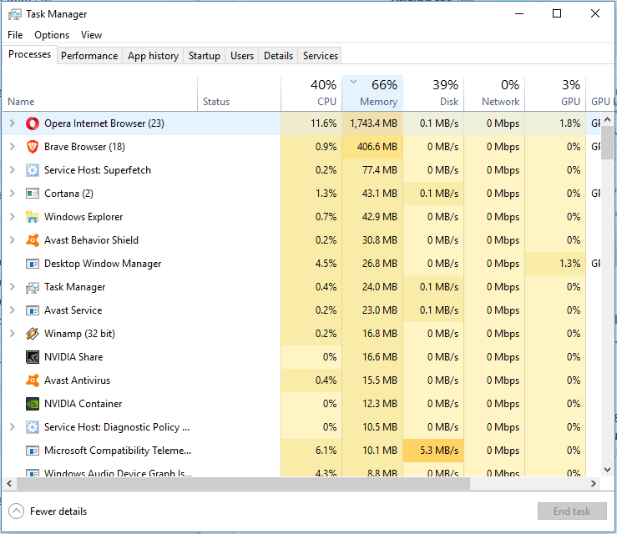Click the 5.3 MB/s disk usage cell
This screenshot has height=534, width=617.
pos(433,451)
